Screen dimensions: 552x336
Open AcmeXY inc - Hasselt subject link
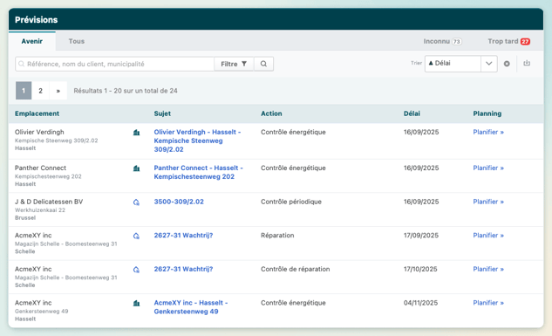[191, 307]
